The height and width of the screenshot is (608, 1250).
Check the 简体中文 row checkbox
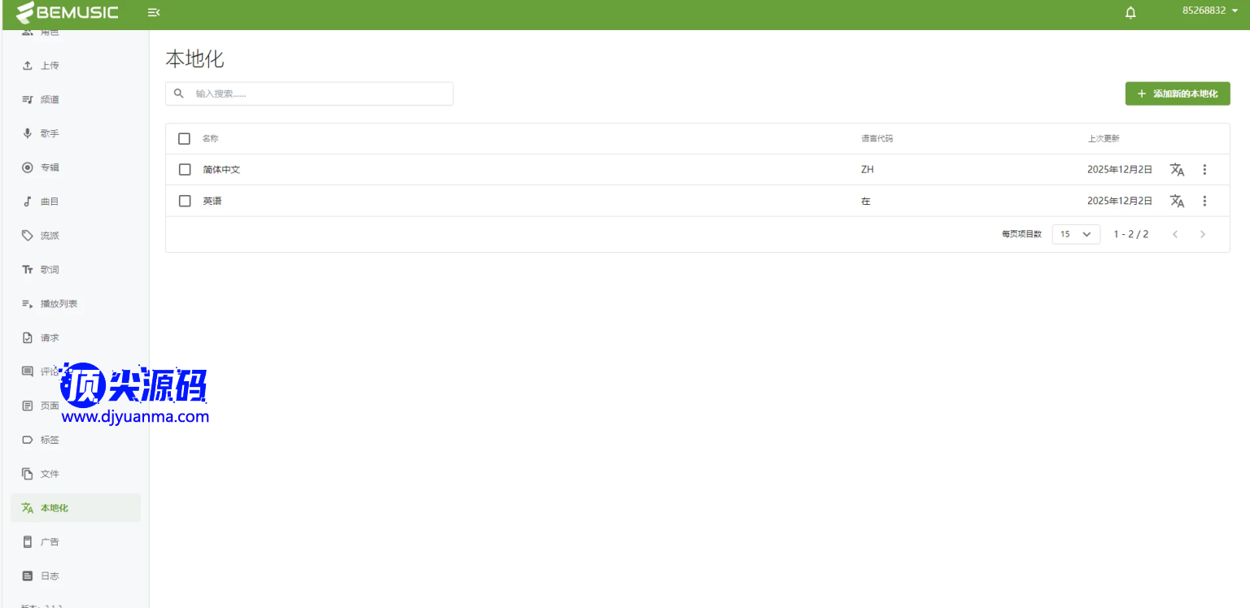click(185, 170)
